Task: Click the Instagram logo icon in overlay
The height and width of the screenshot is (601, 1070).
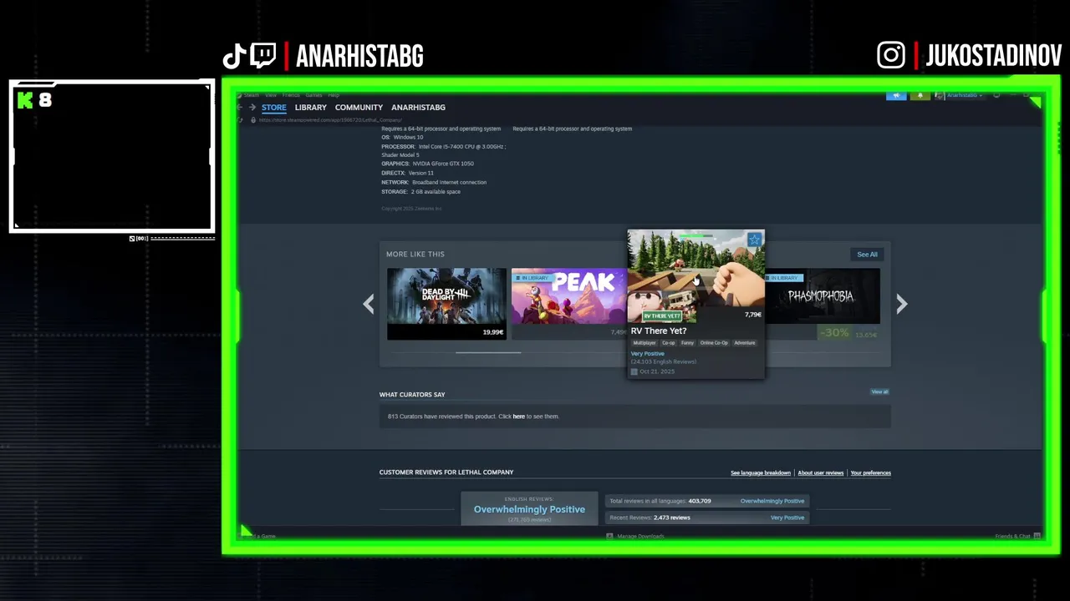Action: click(891, 56)
